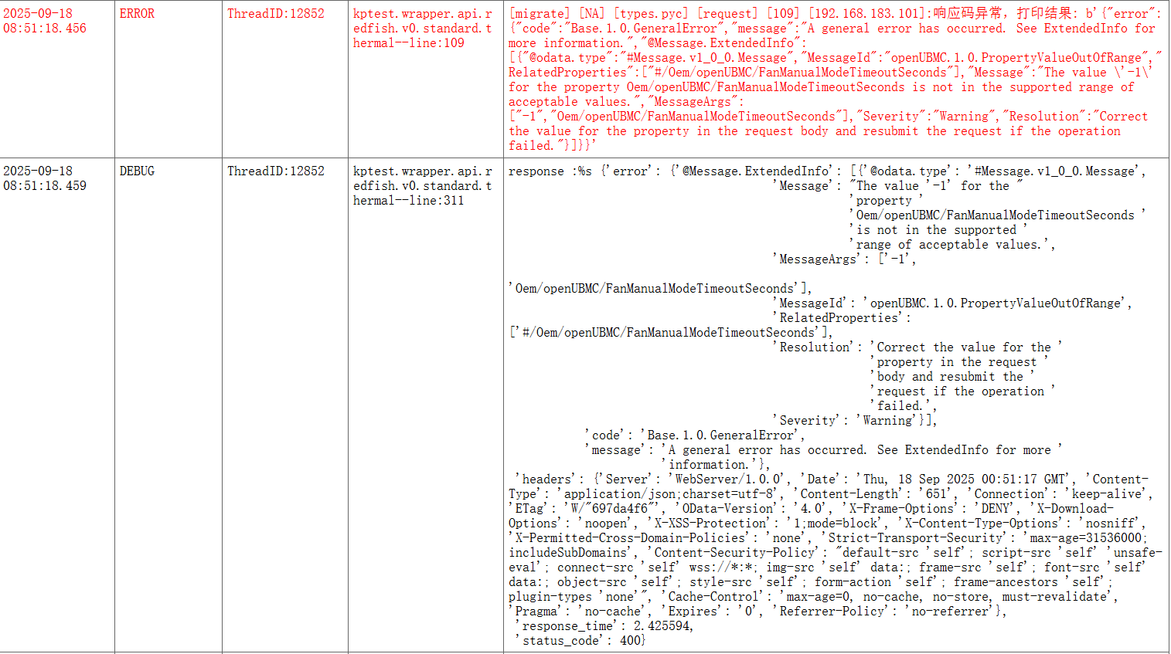The width and height of the screenshot is (1171, 654).
Task: Click the 'headers' key in debug response
Action: [x=547, y=479]
